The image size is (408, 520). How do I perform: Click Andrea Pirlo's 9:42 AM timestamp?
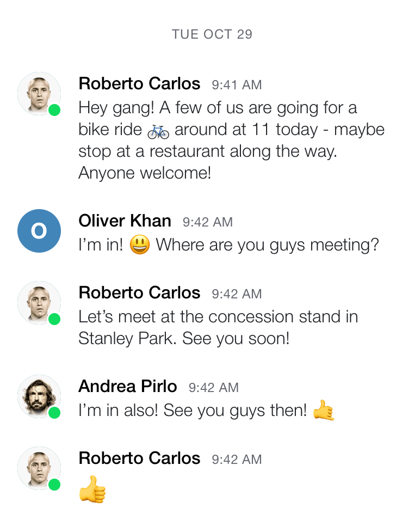213,388
